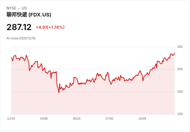The image size is (190, 132).
Task: Click the 250 horizontal gridline
Action: point(93,69)
